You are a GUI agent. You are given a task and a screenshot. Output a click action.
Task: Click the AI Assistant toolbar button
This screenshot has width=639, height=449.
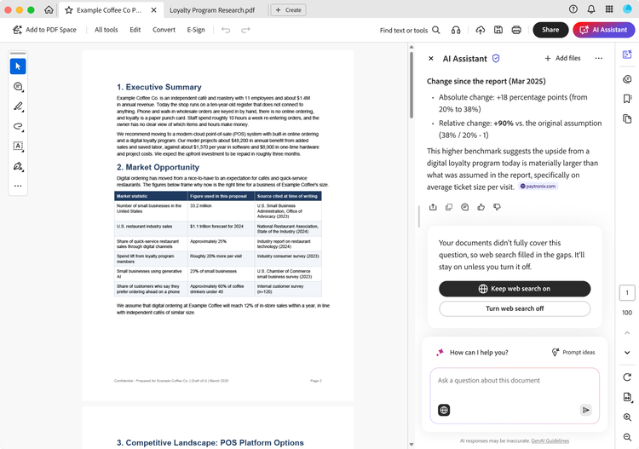[x=603, y=30]
